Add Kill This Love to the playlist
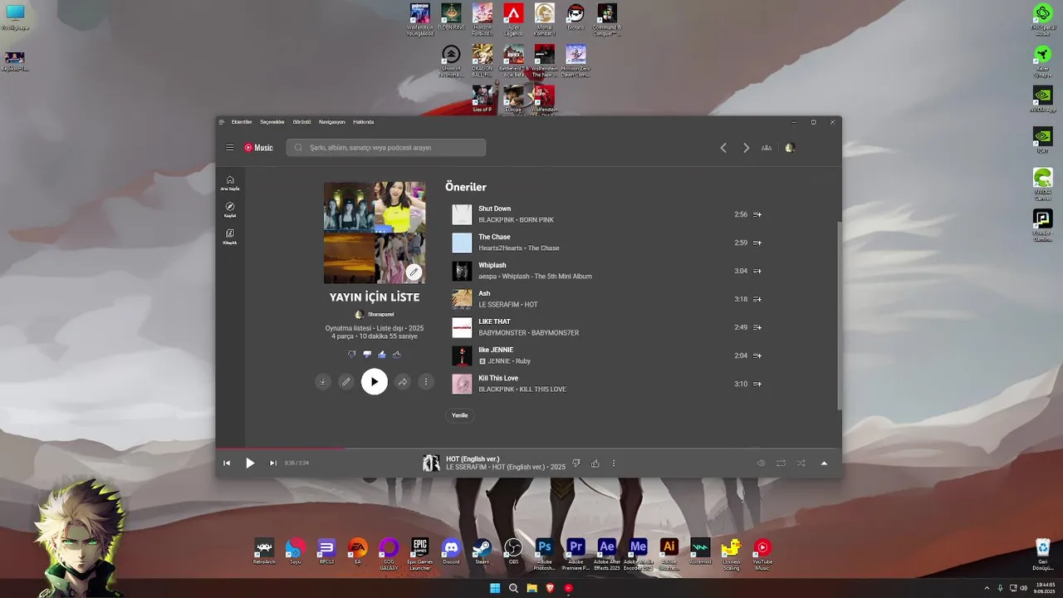 pyautogui.click(x=757, y=384)
